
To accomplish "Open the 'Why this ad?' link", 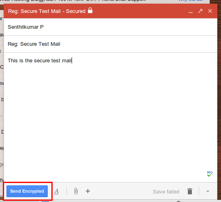I will pos(191,0).
